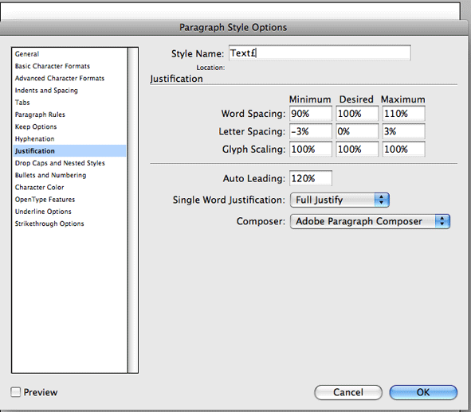Click the Style Name text field
The image size is (471, 412).
320,53
